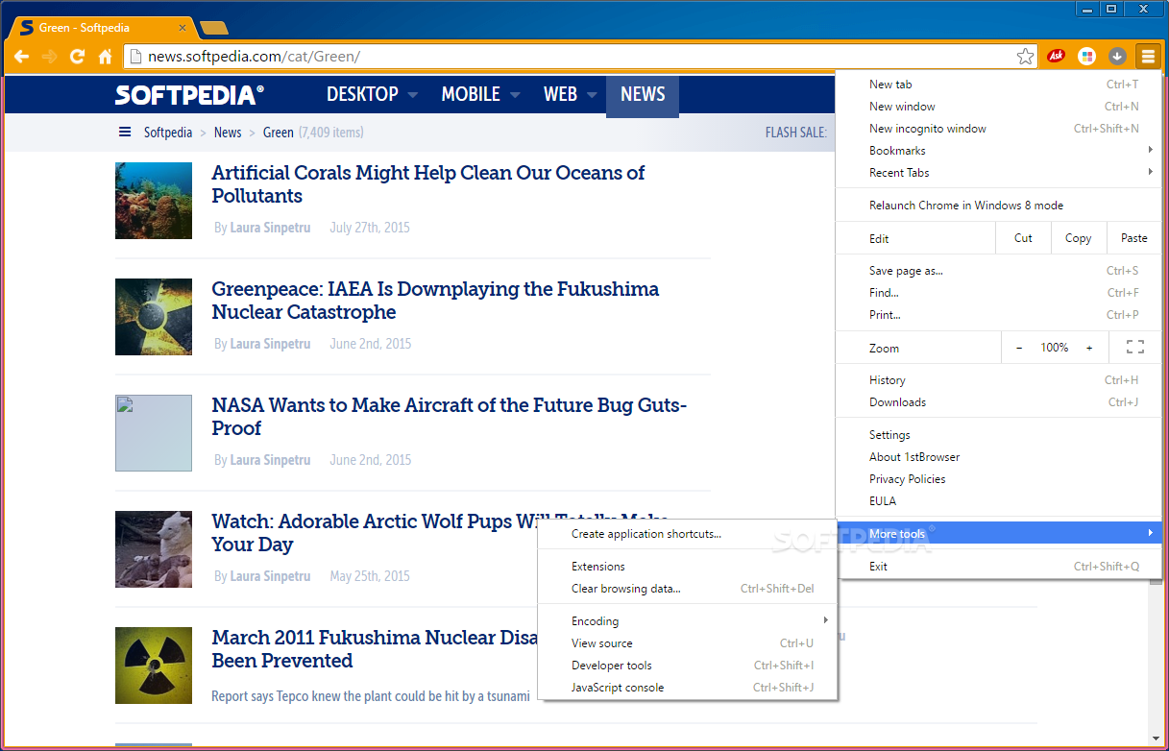Screen dimensions: 1169x751
Task: Enter fullscreen with the zoom fullscreen icon
Action: pyautogui.click(x=1135, y=348)
